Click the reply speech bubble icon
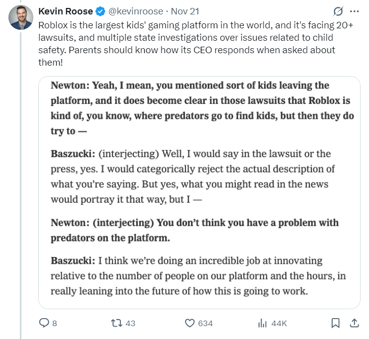Screen dimensions: 369x339 click(44, 323)
